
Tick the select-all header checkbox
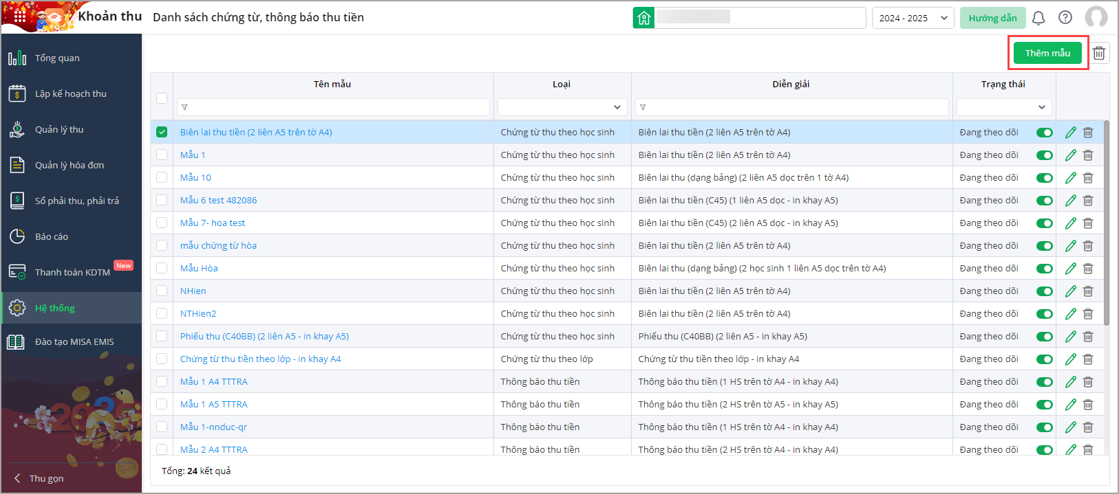162,98
